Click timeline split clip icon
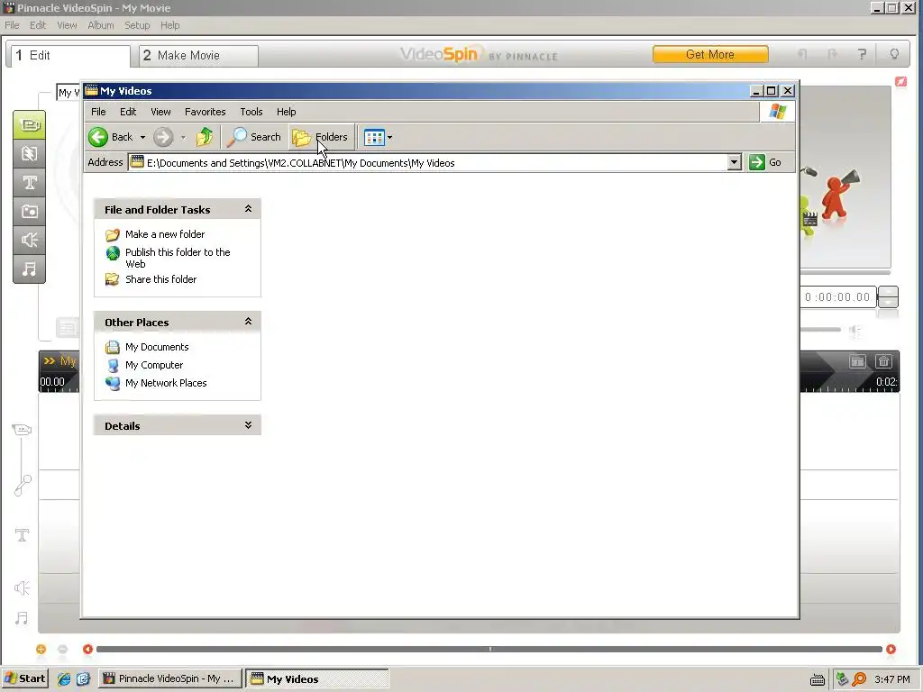This screenshot has width=923, height=692. pos(857,361)
